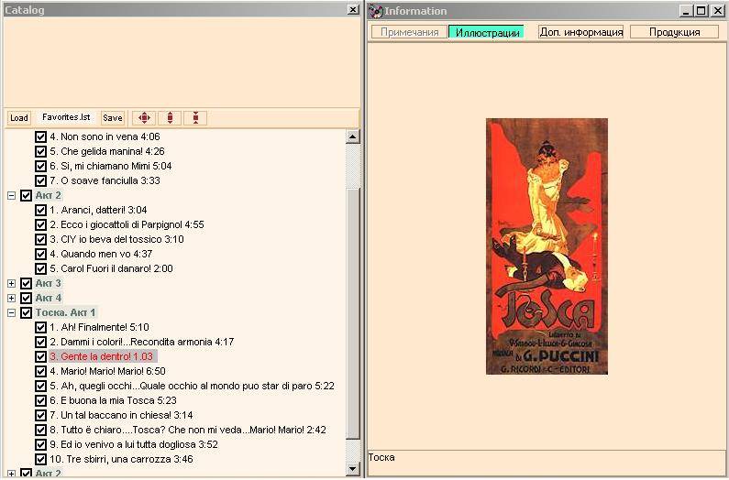
Task: Select '2. Ecco i giocattoli di Parpignol'
Action: coord(127,225)
